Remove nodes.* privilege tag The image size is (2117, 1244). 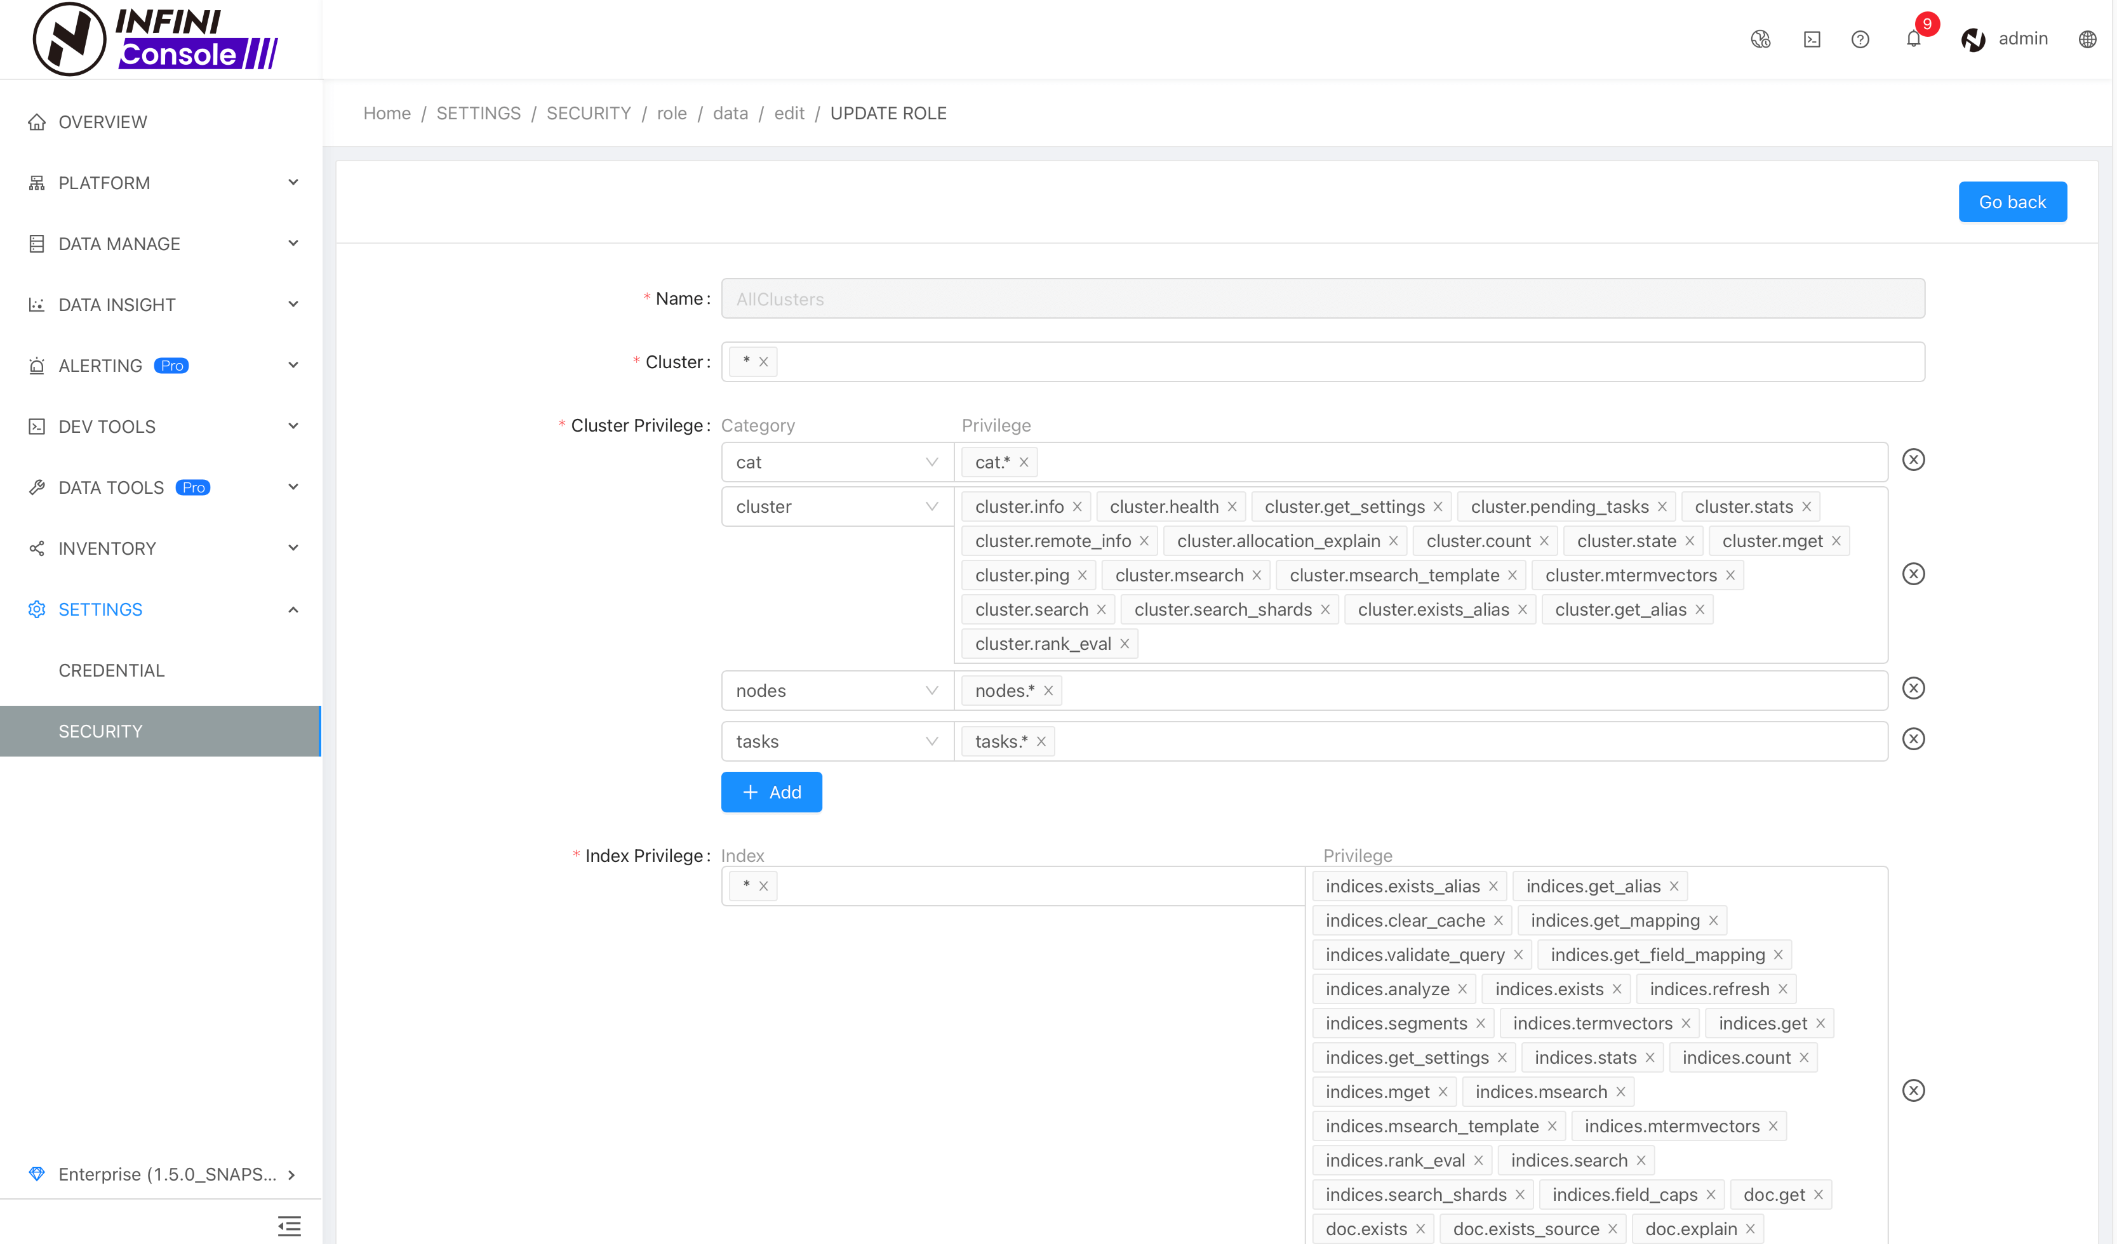[x=1048, y=691]
